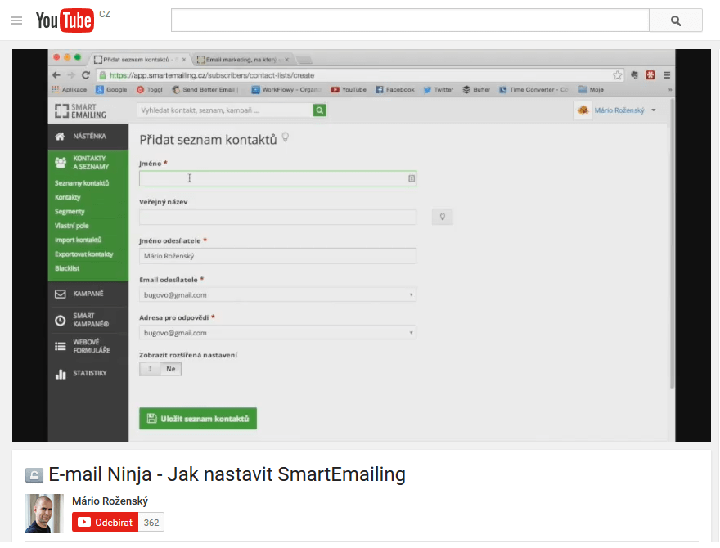Image resolution: width=720 pixels, height=548 pixels.
Task: Select Import kontaktů submenu item
Action: 78,240
